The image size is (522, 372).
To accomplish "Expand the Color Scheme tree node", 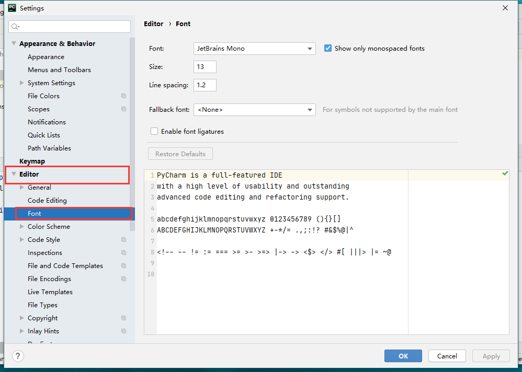I will click(x=22, y=227).
